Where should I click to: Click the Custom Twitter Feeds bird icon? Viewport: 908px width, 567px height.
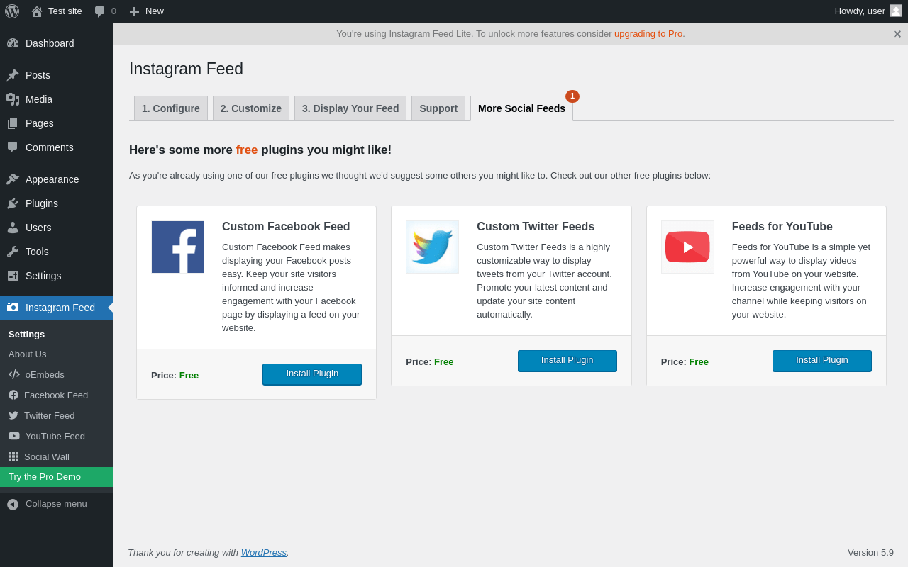tap(432, 247)
